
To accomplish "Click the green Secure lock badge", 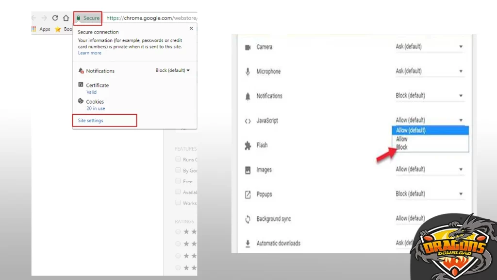I will point(88,18).
